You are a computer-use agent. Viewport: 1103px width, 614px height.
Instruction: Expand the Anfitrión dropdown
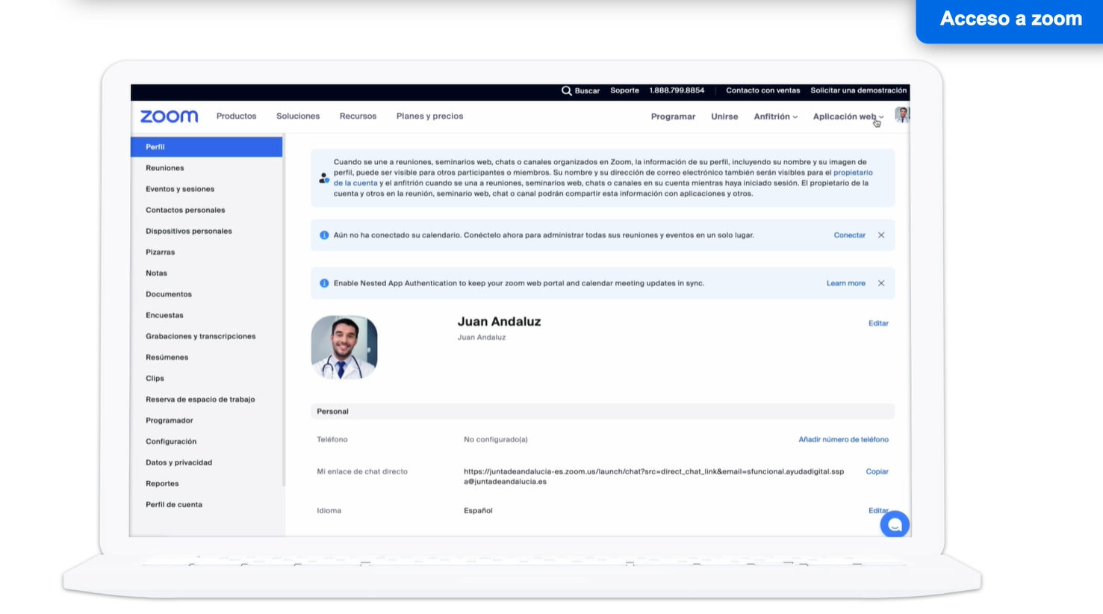[776, 117]
